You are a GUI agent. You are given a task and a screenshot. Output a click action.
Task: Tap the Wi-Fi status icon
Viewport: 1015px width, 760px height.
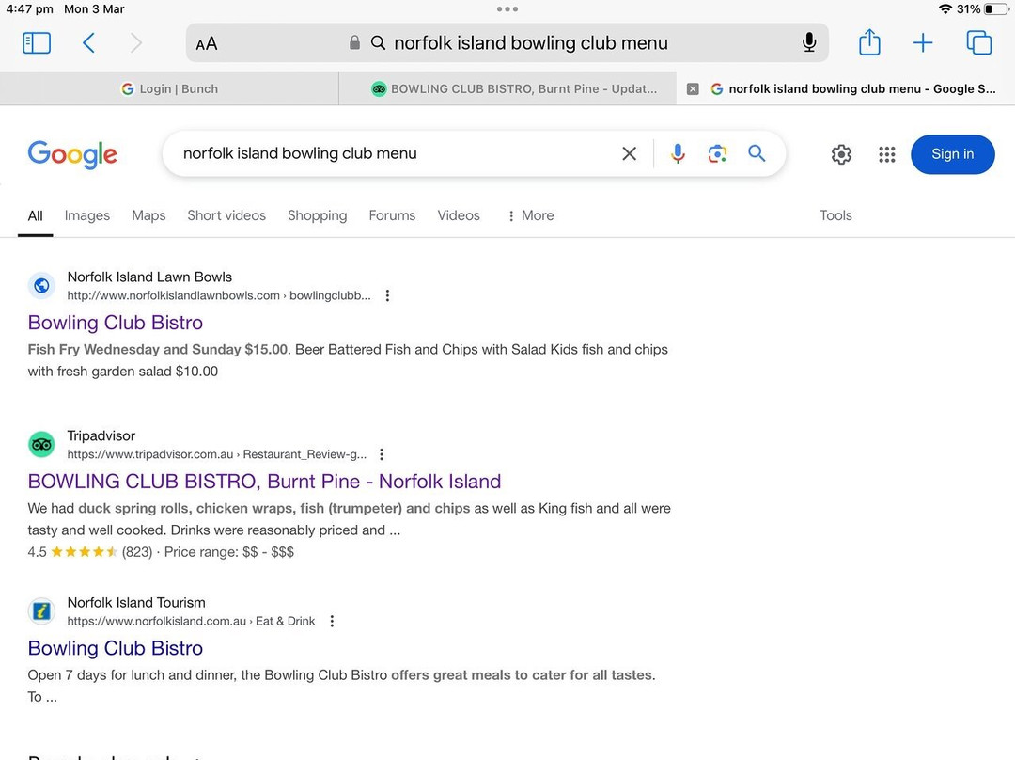pos(945,9)
